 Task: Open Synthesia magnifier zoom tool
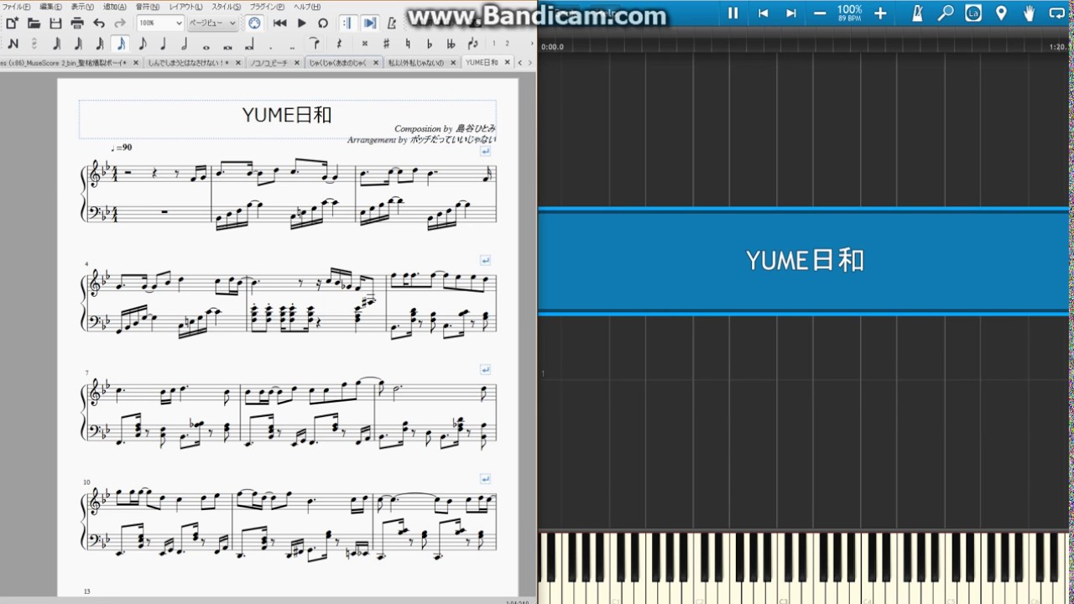pyautogui.click(x=946, y=13)
